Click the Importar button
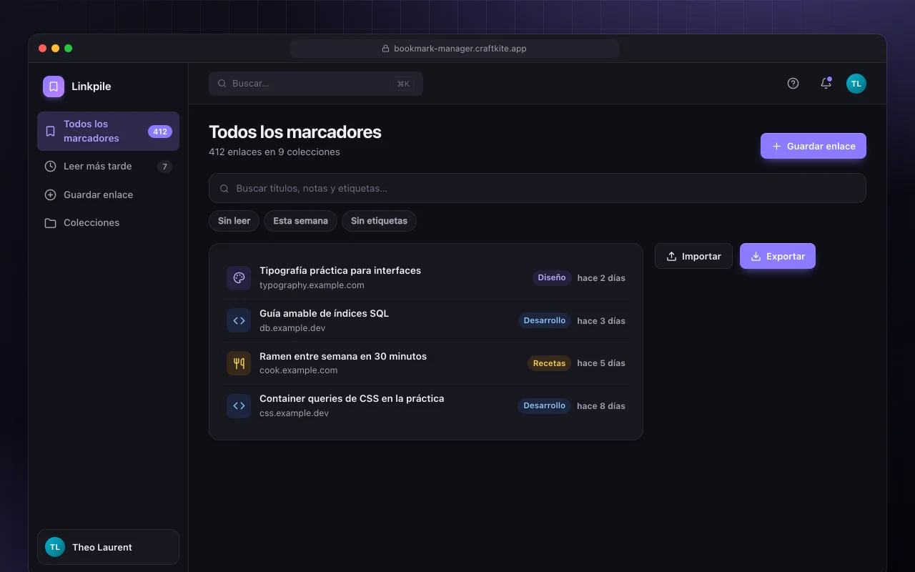This screenshot has height=572, width=915. point(693,256)
